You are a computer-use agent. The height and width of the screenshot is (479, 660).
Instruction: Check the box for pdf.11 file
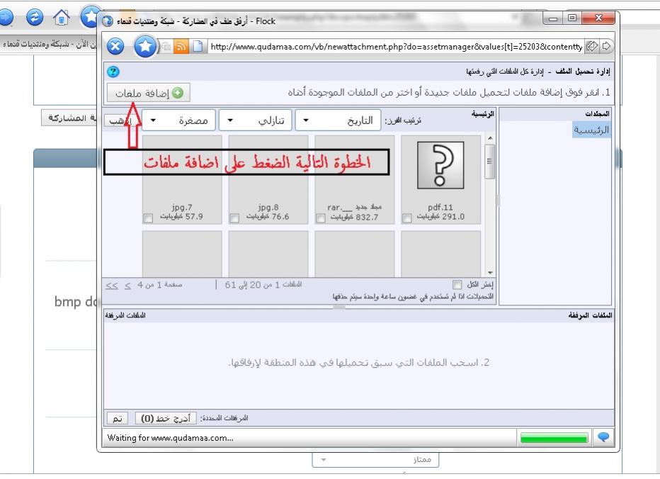coord(407,218)
